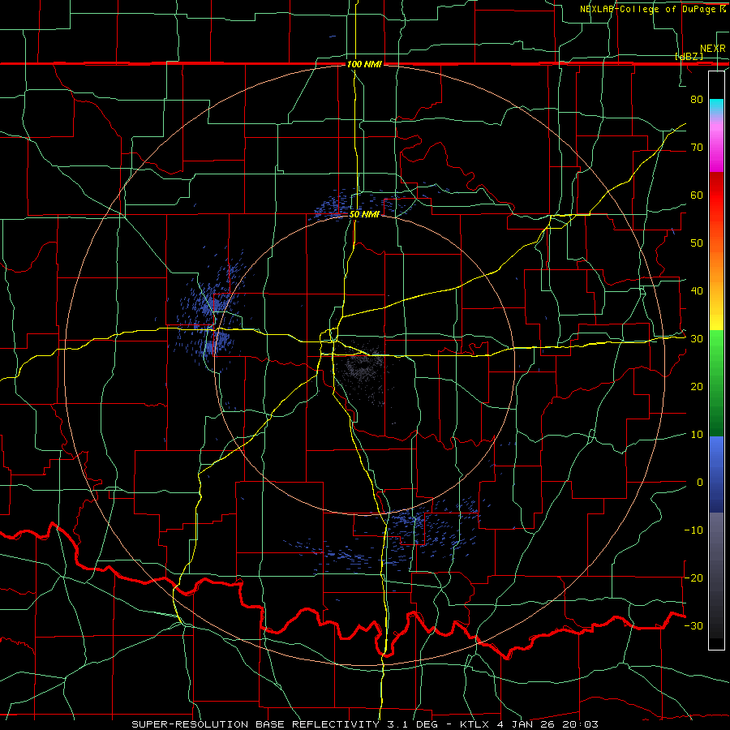Click the 0 value on the color scale
This screenshot has height=730, width=730.
[700, 483]
